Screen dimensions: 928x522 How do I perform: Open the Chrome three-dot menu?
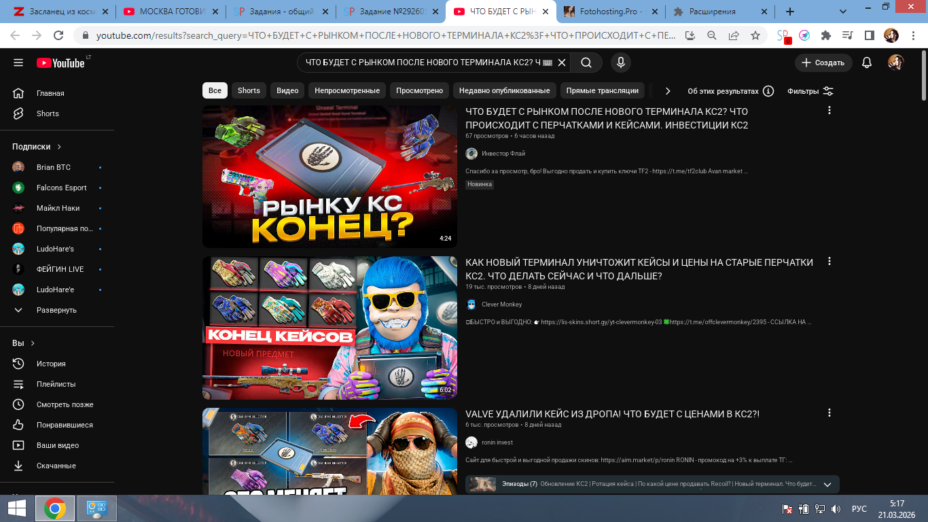[x=912, y=35]
